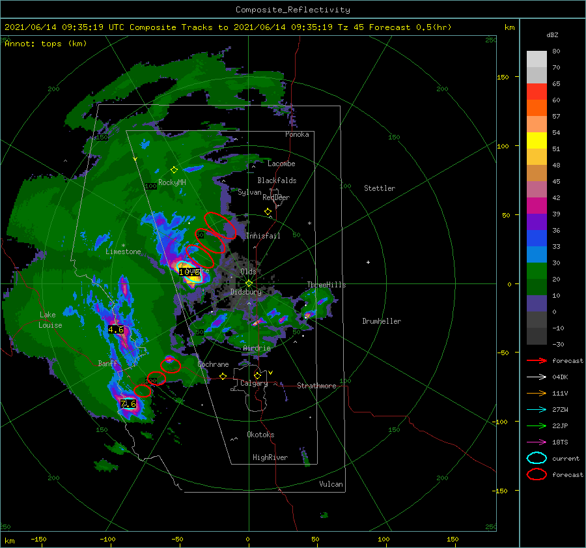This screenshot has height=548, width=586.
Task: Click the dBZ heading above the color scale
Action: tap(552, 35)
